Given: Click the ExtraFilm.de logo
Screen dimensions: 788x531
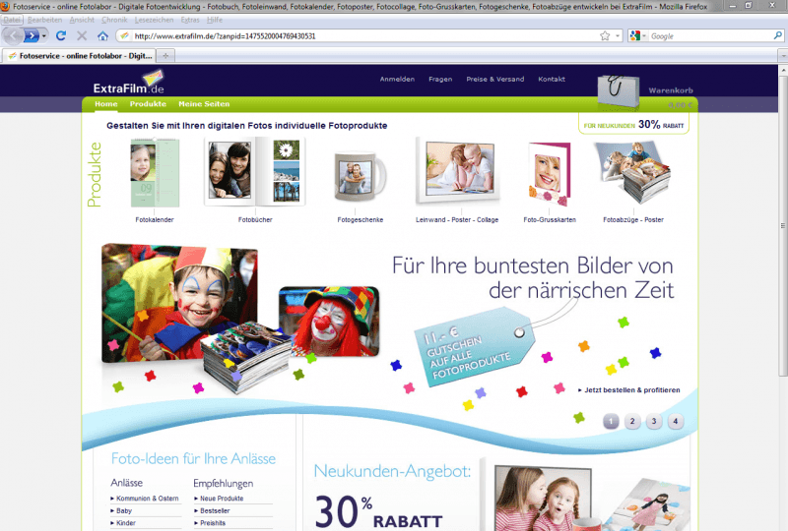Looking at the screenshot, I should (x=128, y=85).
